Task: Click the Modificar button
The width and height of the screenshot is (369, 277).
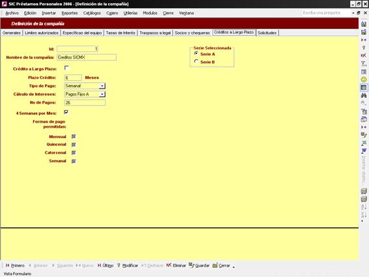Action: pyautogui.click(x=127, y=265)
